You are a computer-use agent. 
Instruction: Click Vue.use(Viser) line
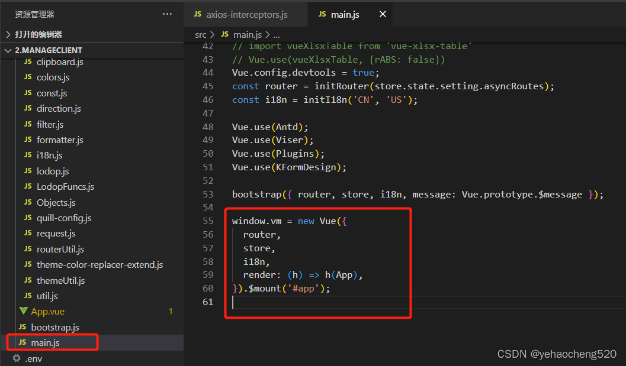[272, 140]
